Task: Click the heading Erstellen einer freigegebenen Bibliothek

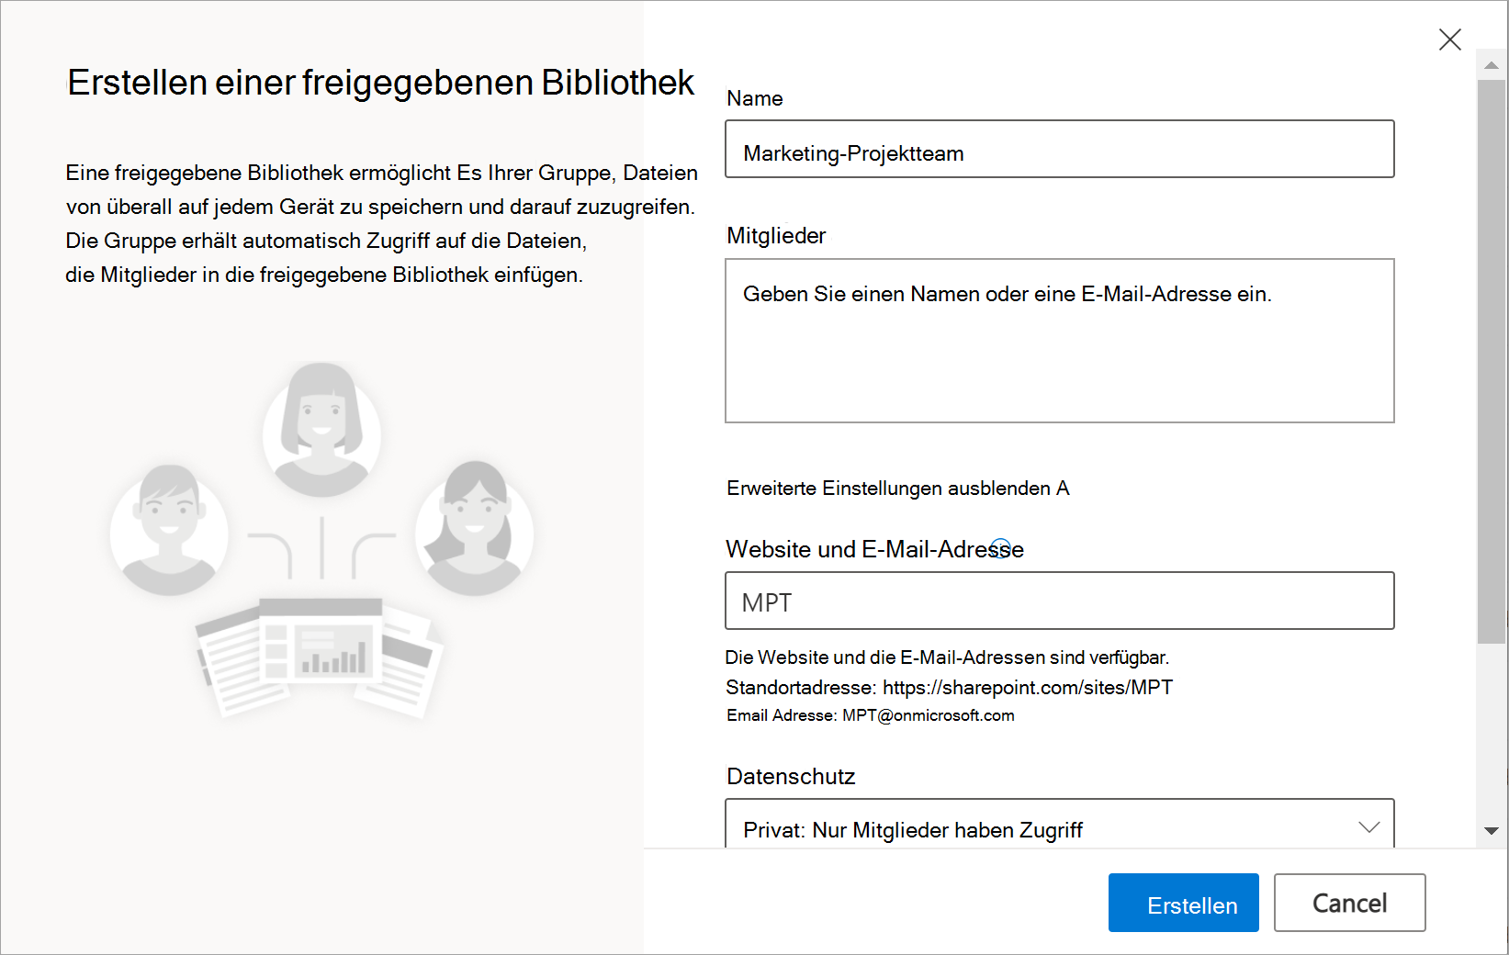Action: [x=380, y=83]
